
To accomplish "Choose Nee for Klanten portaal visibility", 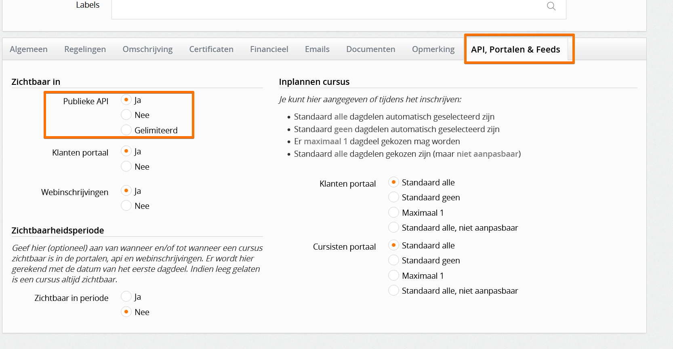I will pos(126,166).
